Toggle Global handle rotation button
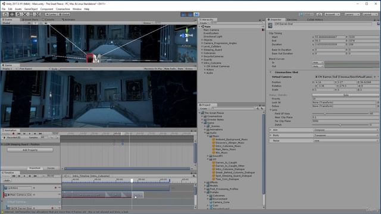381x214 pixels. [x=64, y=14]
